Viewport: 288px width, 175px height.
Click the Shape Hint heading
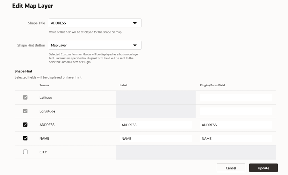23,71
